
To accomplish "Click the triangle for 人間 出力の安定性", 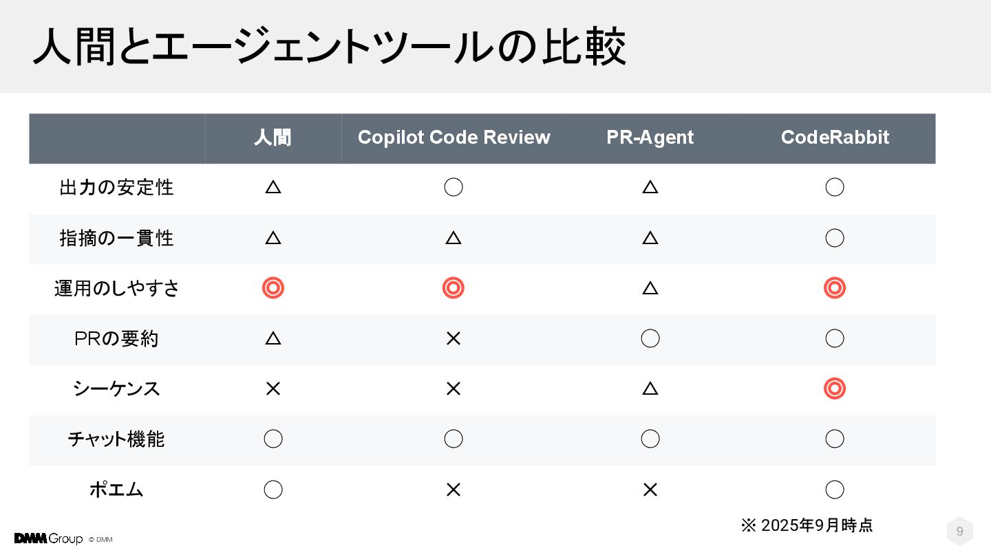I will tap(273, 187).
